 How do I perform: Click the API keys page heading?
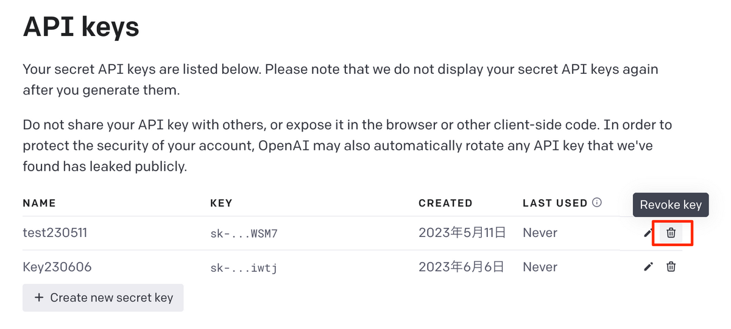[81, 27]
